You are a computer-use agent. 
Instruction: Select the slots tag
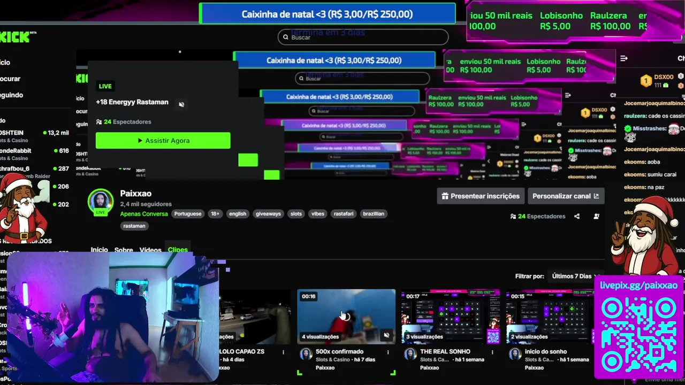click(296, 214)
